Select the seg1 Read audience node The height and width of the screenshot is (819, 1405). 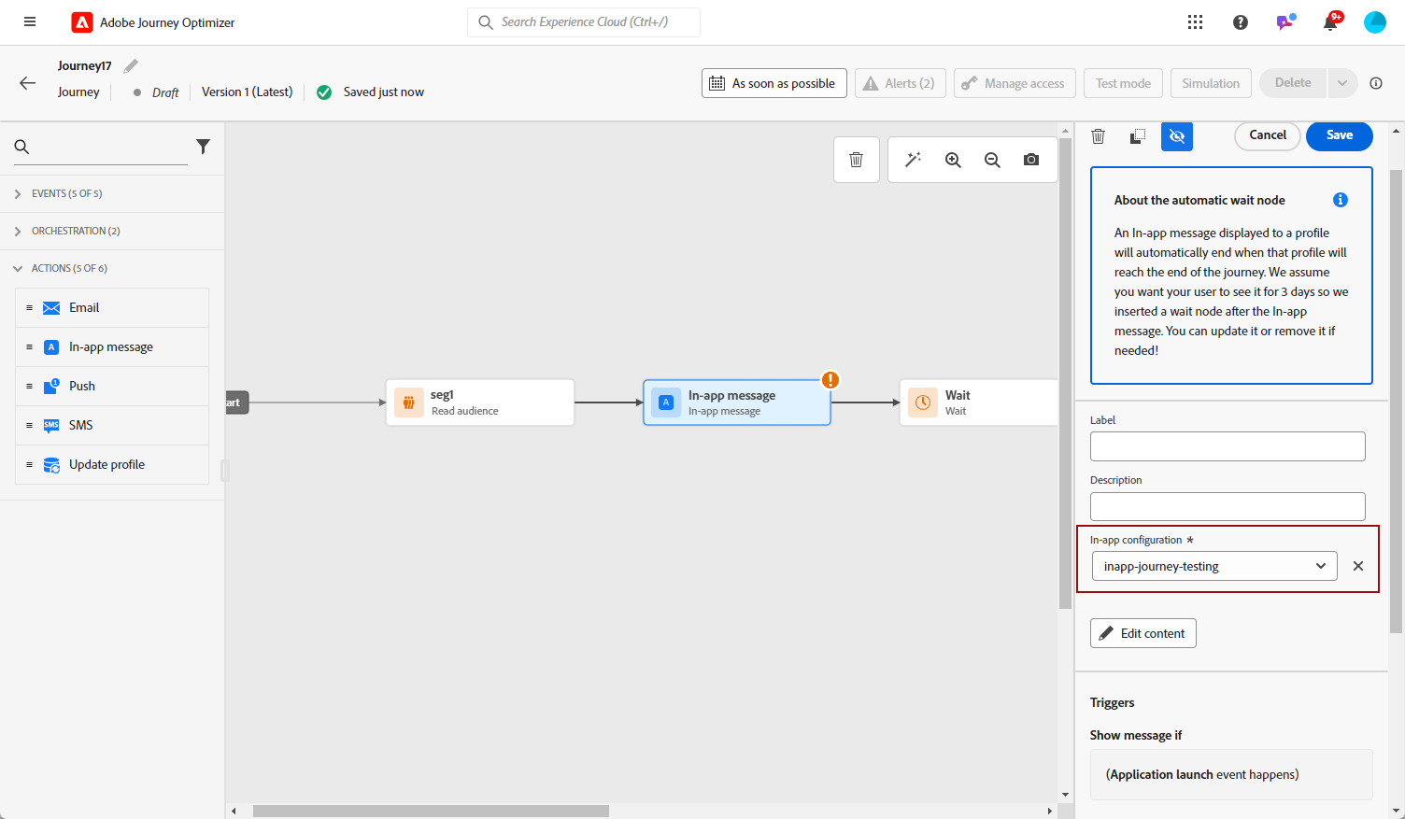tap(480, 402)
